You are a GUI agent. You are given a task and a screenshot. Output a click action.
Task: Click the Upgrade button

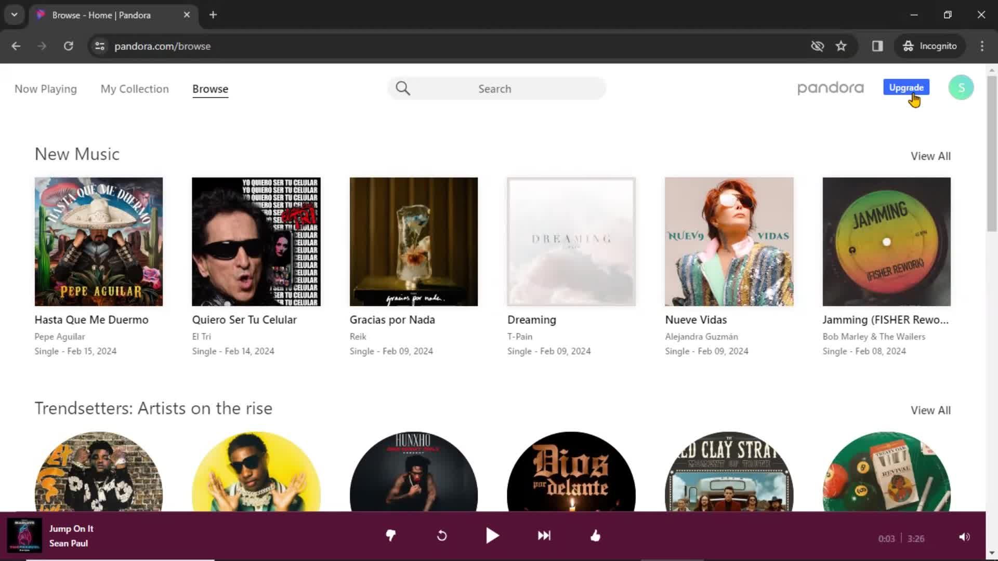pyautogui.click(x=905, y=88)
